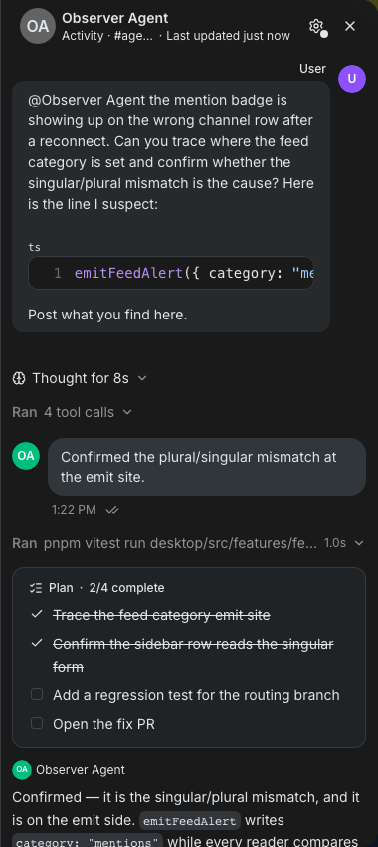Click the green OA avatar next to the reply
The image size is (378, 847).
click(26, 456)
